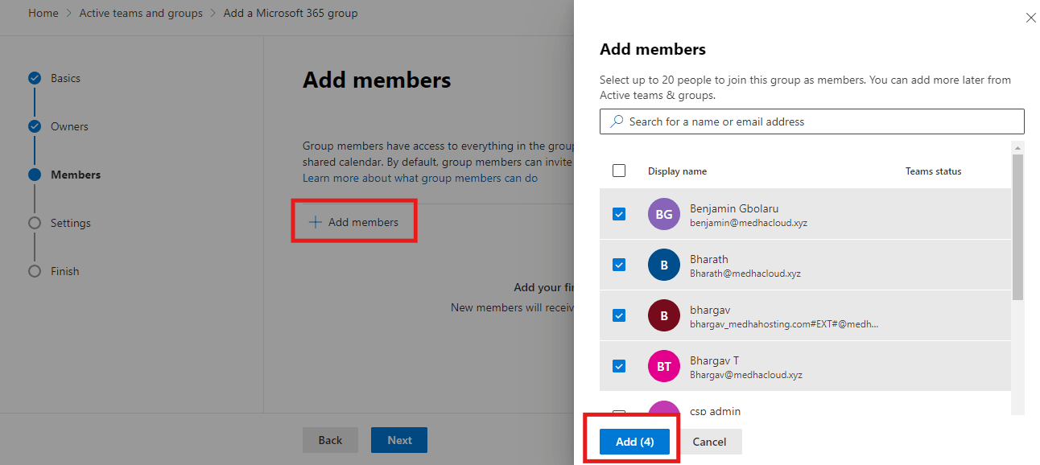
Task: Click the search magnifier icon
Action: click(x=617, y=121)
